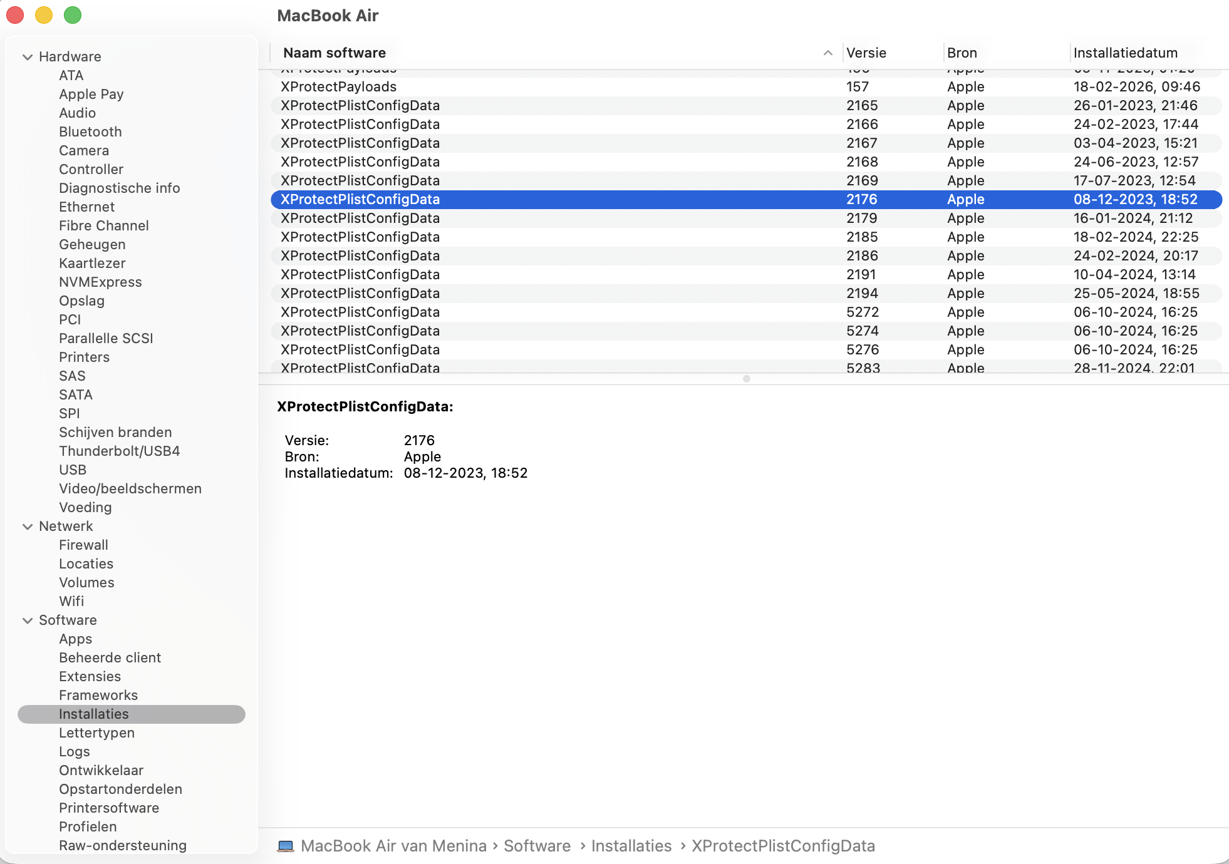This screenshot has width=1229, height=864.
Task: Open Apple Pay hardware info
Action: (x=91, y=95)
